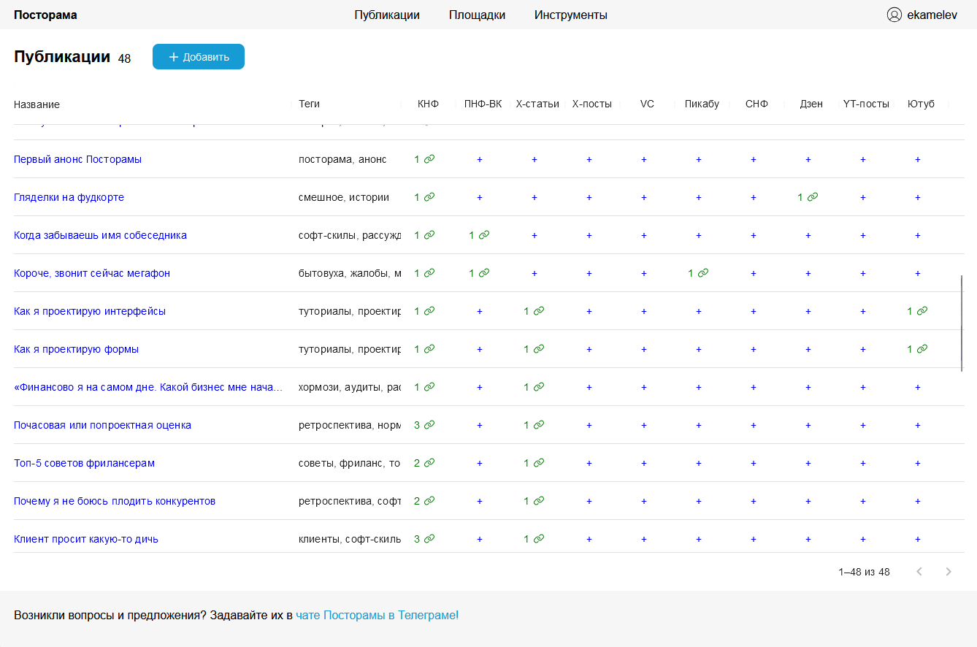Click the Название column header

[x=37, y=104]
